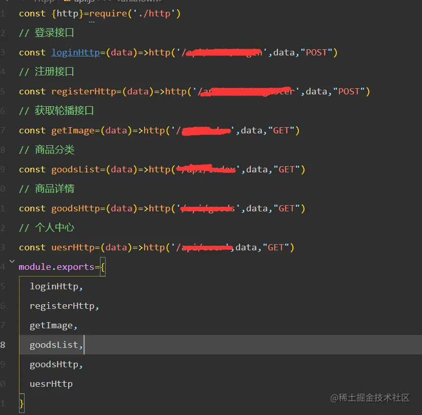422x415 pixels.
Task: Click uesrHttp in its const declaration
Action: (73, 247)
